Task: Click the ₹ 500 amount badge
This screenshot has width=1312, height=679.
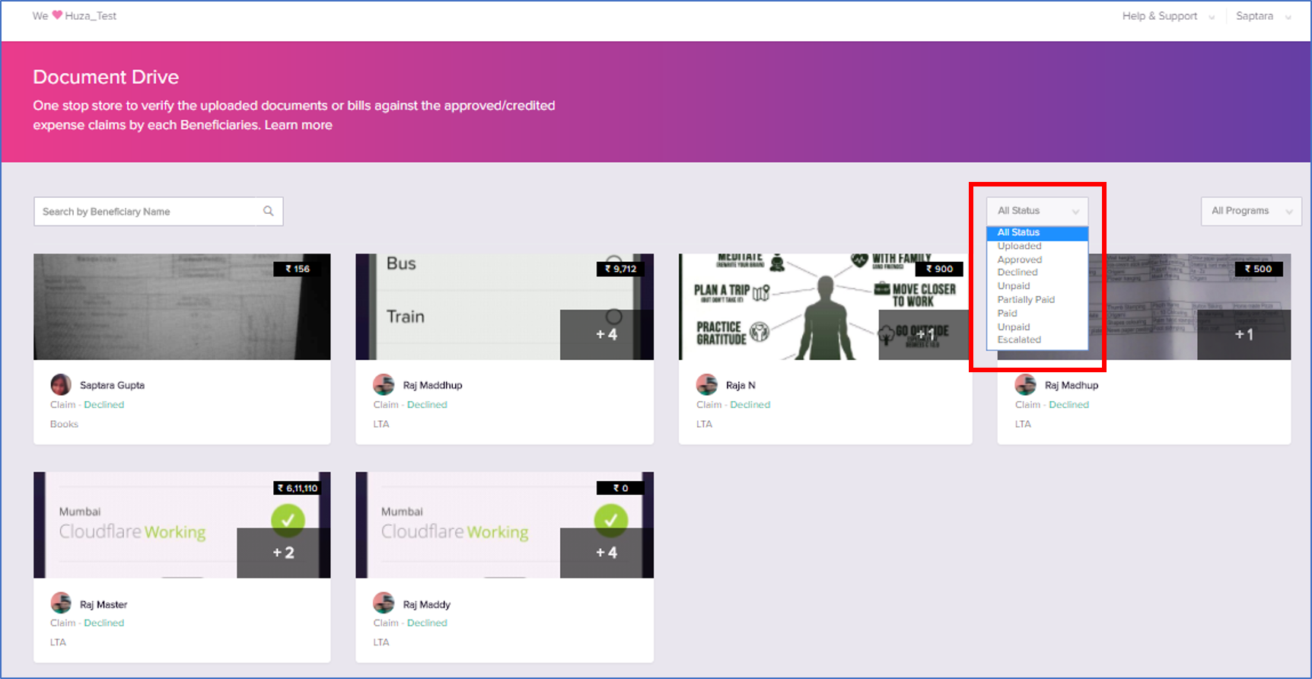Action: click(x=1259, y=269)
